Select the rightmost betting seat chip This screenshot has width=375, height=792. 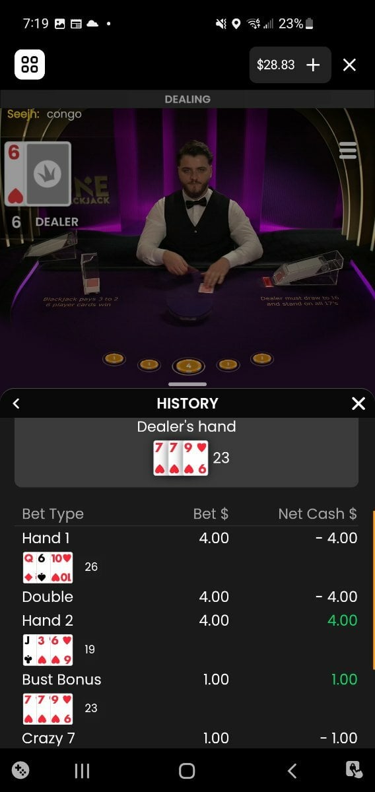(x=261, y=358)
